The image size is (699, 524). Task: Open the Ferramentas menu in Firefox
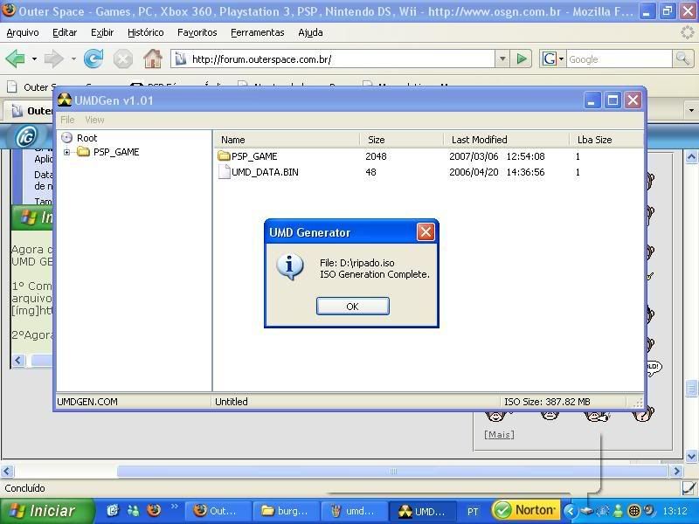[257, 32]
